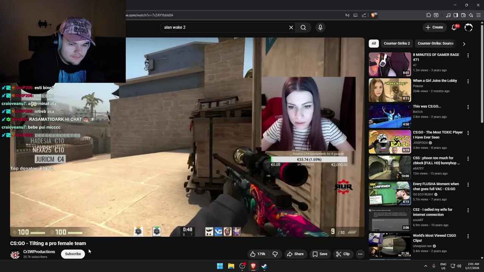This screenshot has width=484, height=272.
Task: Open the CS2 sold my wife thumbnail
Action: [x=390, y=219]
